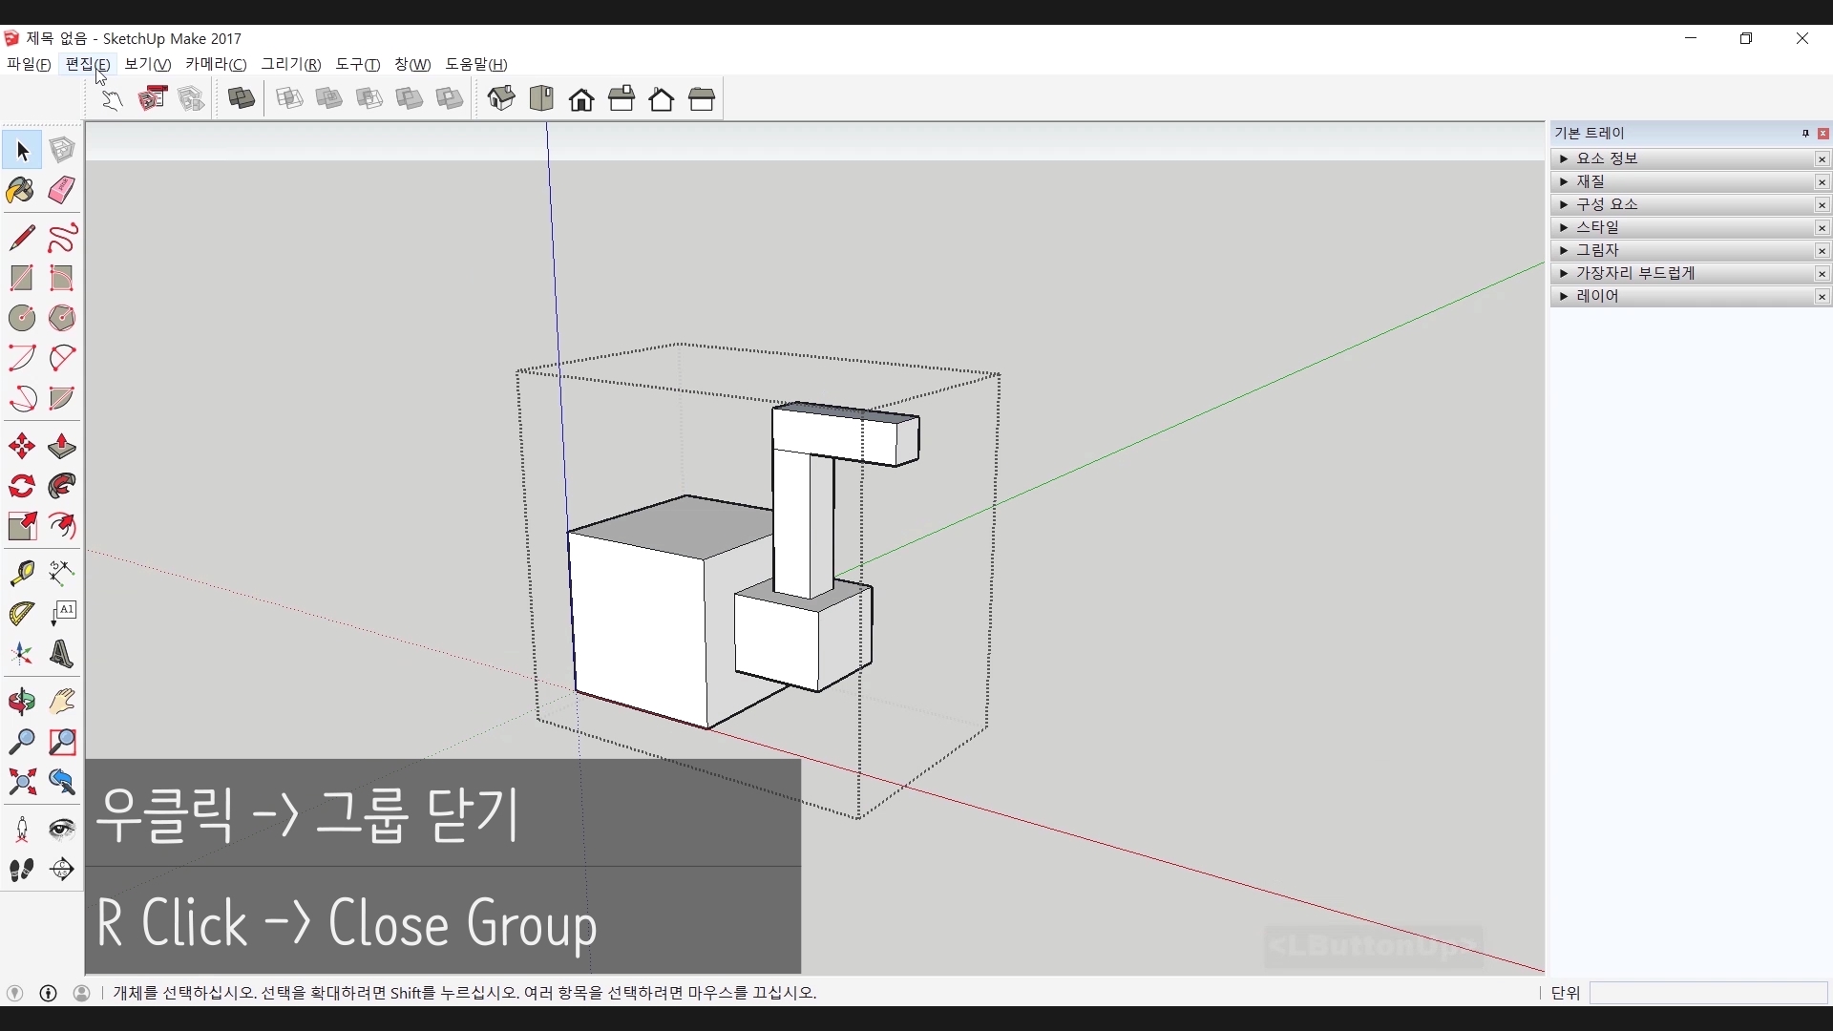Viewport: 1833px width, 1031px height.
Task: Close the 그림자 panel section
Action: [x=1822, y=251]
